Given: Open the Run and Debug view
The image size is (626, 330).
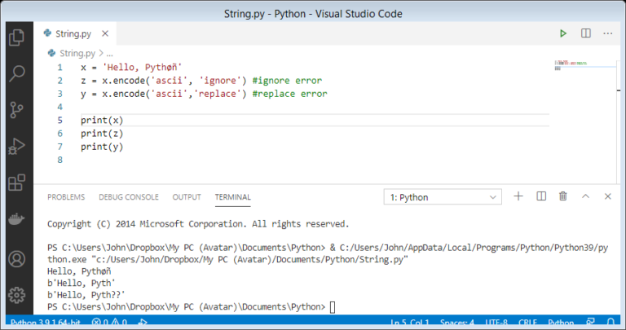Looking at the screenshot, I should coord(15,147).
